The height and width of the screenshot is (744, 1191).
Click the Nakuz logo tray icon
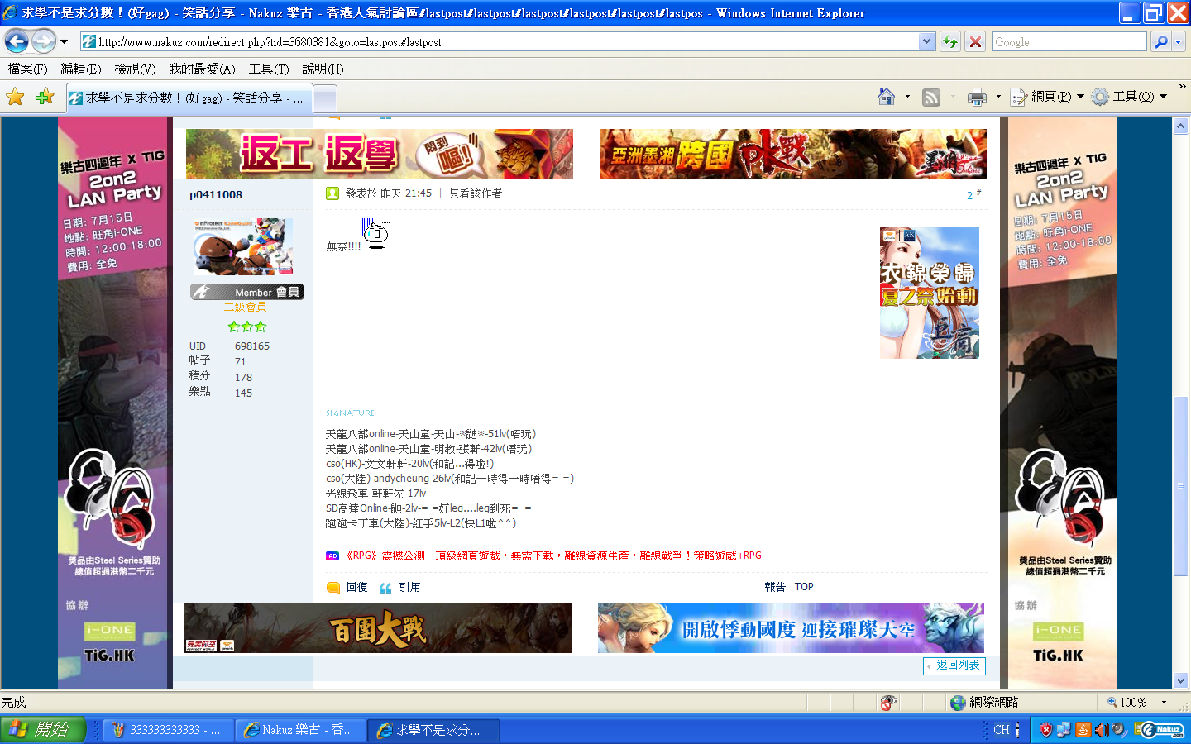coord(1161,730)
